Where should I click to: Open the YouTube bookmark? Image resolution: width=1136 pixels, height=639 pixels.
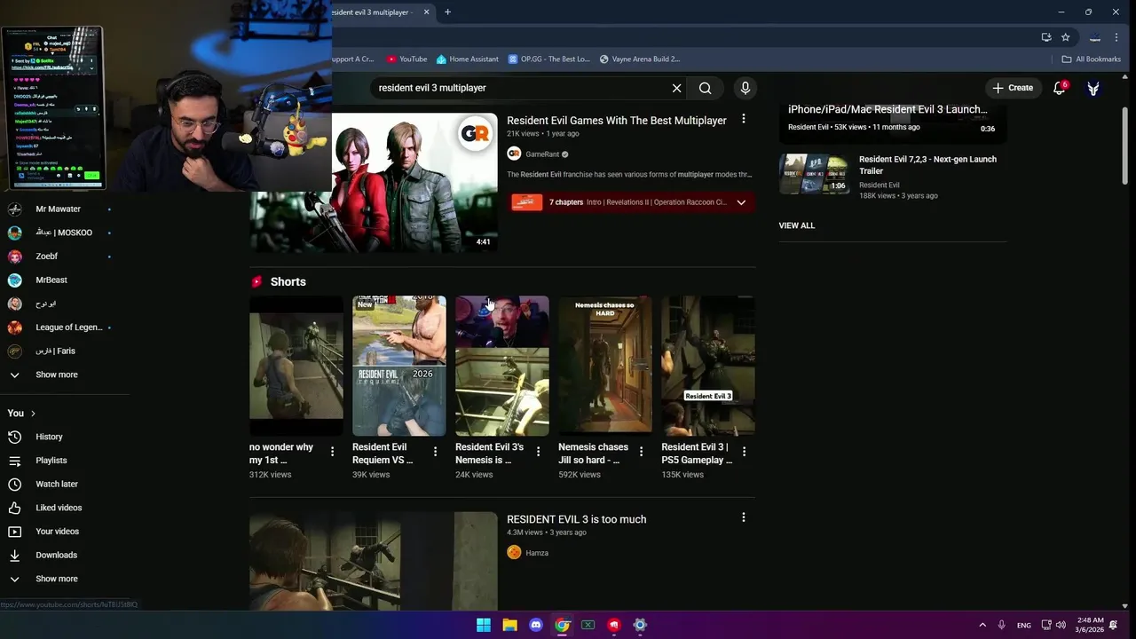click(406, 59)
